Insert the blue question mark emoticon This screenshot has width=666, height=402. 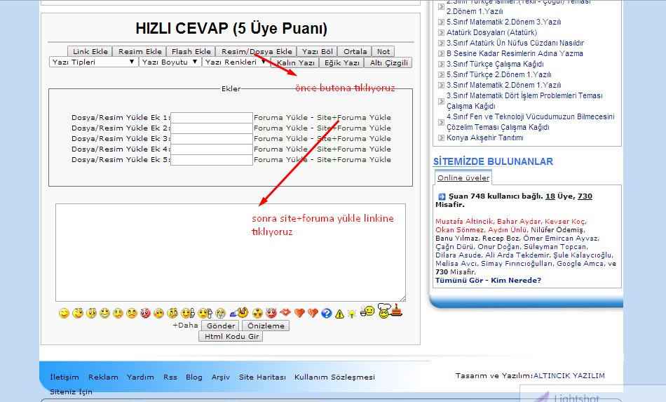[x=326, y=313]
